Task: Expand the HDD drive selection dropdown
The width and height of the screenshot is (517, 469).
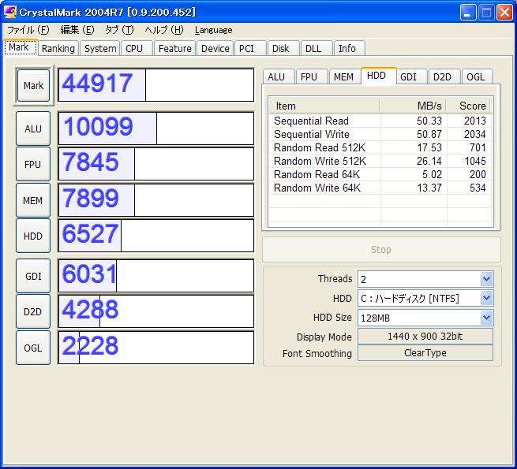Action: (487, 299)
